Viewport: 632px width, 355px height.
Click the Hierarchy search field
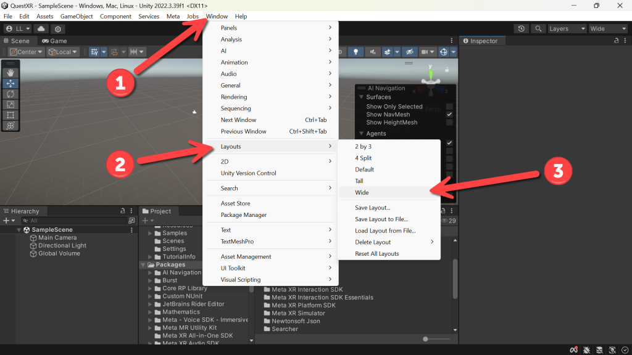pyautogui.click(x=74, y=221)
